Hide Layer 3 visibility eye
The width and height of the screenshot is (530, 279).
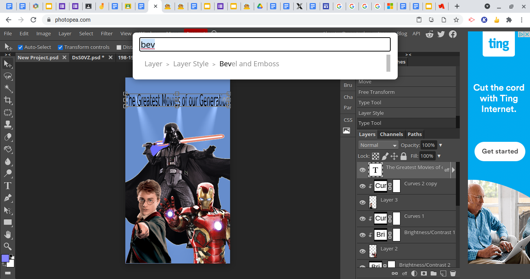362,203
